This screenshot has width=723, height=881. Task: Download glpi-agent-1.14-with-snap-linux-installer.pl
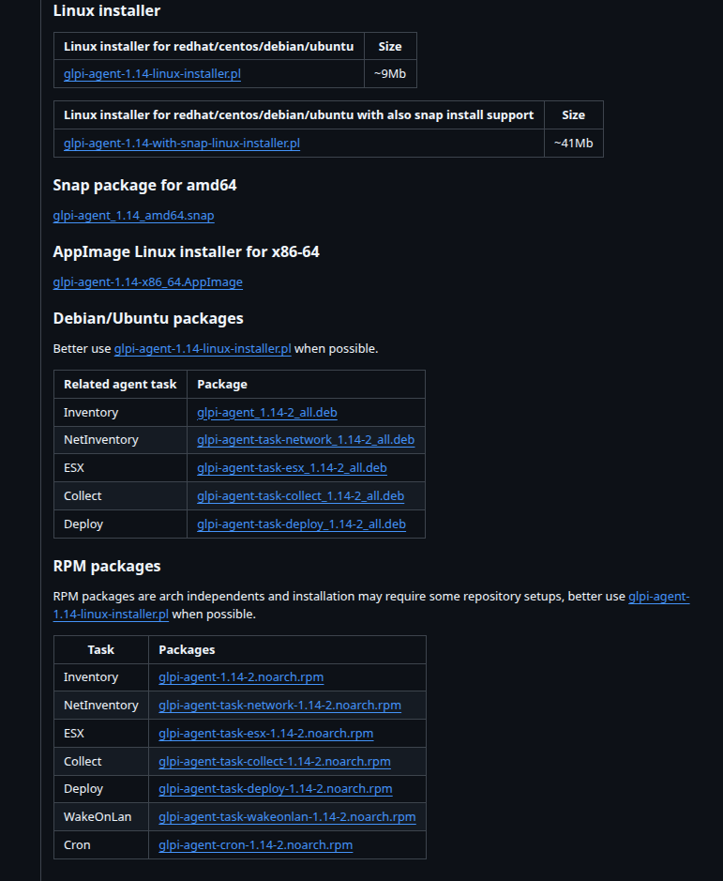(x=182, y=143)
